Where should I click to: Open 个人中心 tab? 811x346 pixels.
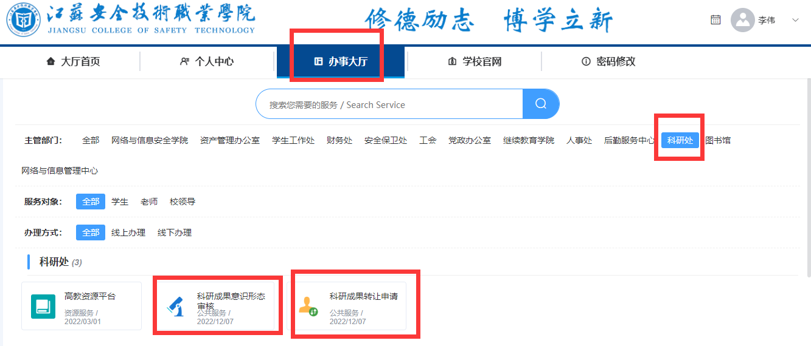207,61
